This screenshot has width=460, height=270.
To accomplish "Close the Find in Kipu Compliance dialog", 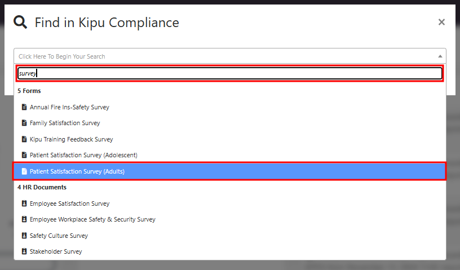I will pos(441,22).
